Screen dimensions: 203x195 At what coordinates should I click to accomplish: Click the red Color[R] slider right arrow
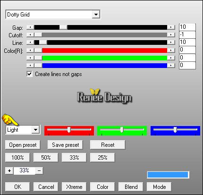click(x=171, y=51)
